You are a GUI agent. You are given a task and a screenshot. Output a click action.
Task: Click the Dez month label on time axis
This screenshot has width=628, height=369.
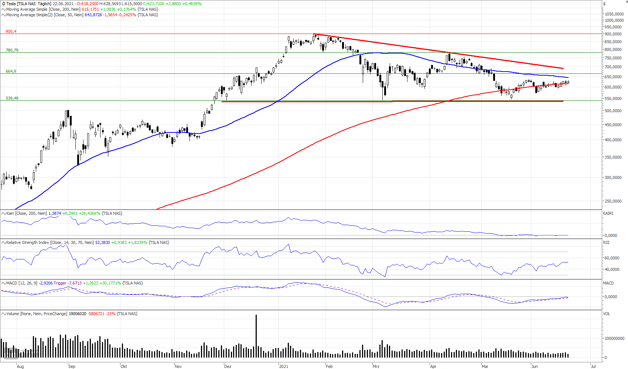point(228,366)
